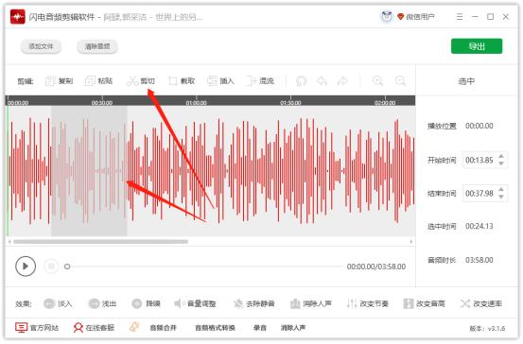Open 改变音高 (change pitch) effect

(424, 303)
